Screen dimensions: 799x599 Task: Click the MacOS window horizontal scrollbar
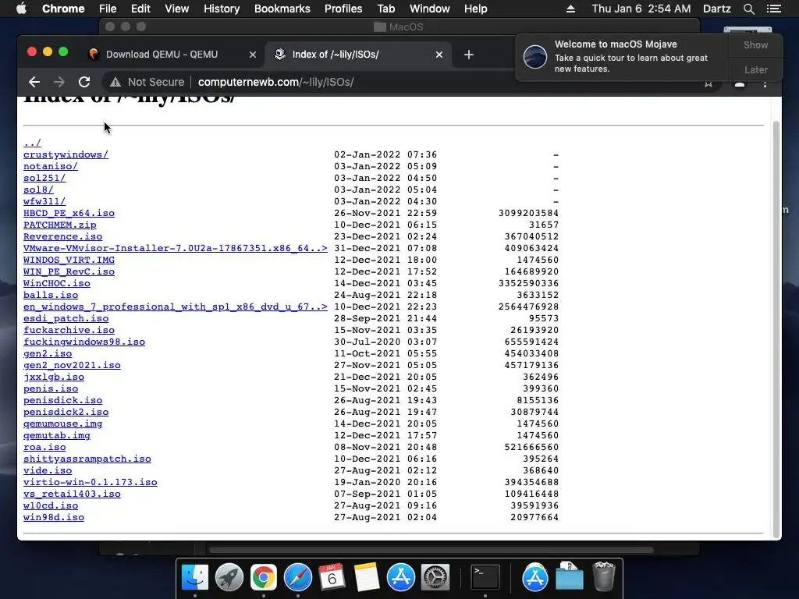coord(431,550)
